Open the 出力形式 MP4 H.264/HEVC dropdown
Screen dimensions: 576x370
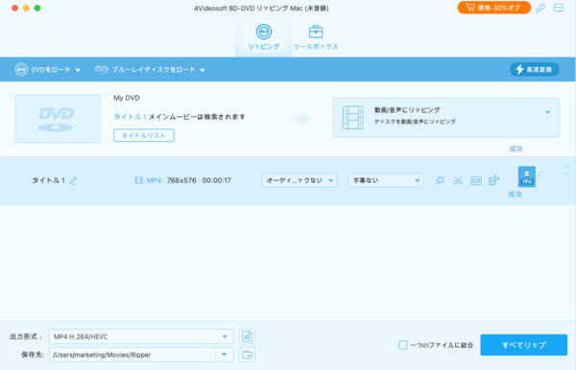141,336
